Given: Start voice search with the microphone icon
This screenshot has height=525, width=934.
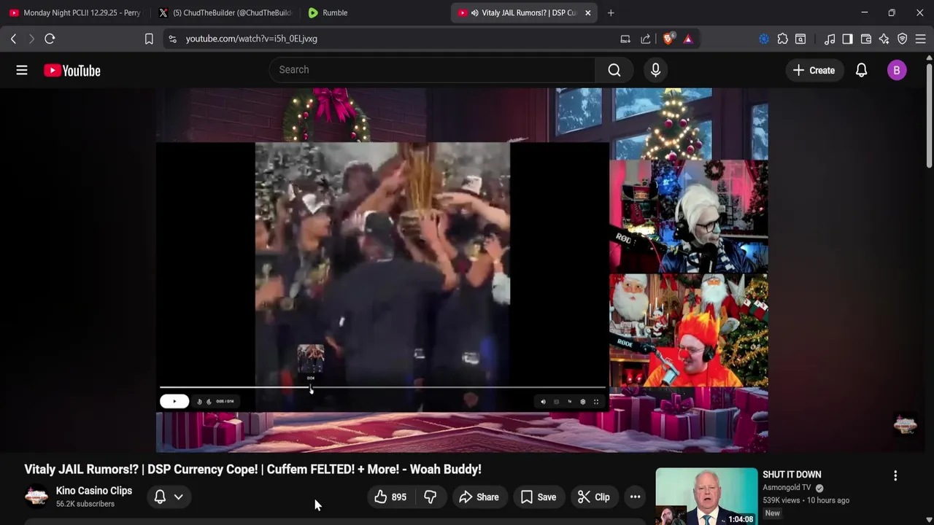Looking at the screenshot, I should 655,70.
